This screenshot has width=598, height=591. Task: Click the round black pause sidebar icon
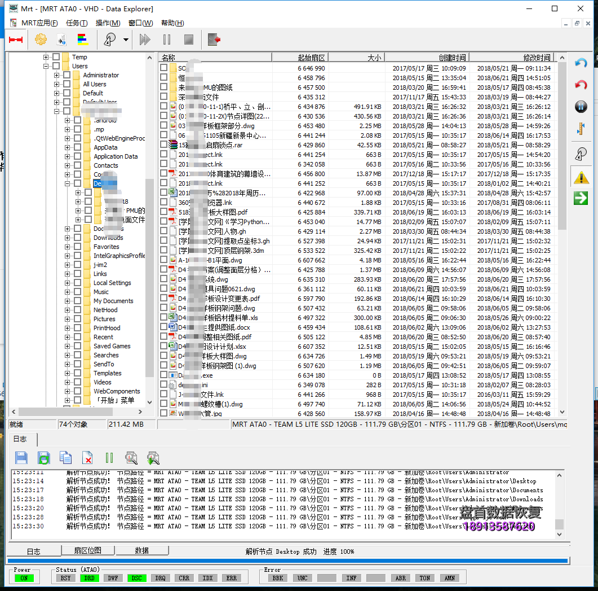[x=581, y=107]
